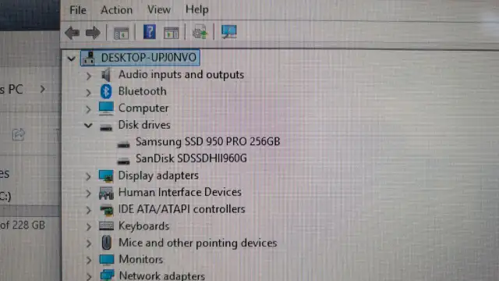499x281 pixels.
Task: Expand the Display adapters node
Action: coord(88,176)
